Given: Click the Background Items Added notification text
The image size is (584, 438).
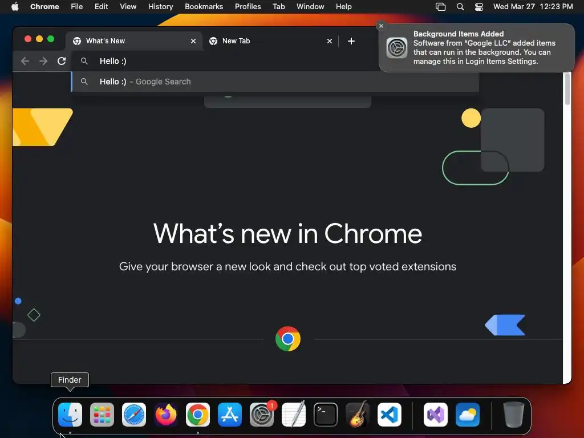Looking at the screenshot, I should pyautogui.click(x=484, y=48).
